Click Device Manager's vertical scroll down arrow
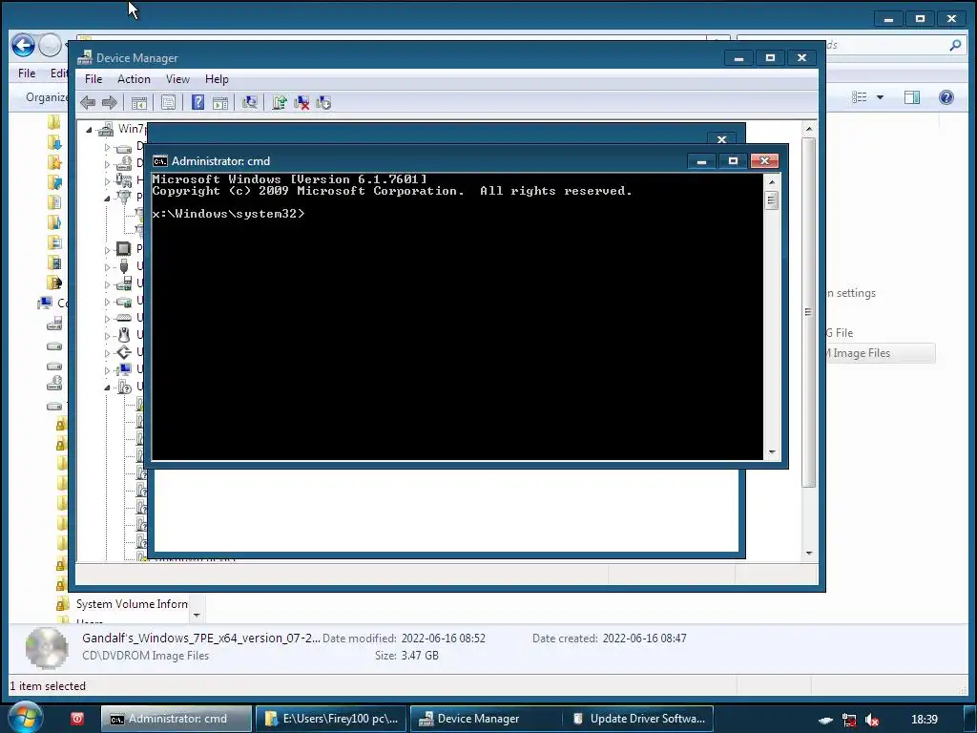Image resolution: width=977 pixels, height=733 pixels. 809,553
